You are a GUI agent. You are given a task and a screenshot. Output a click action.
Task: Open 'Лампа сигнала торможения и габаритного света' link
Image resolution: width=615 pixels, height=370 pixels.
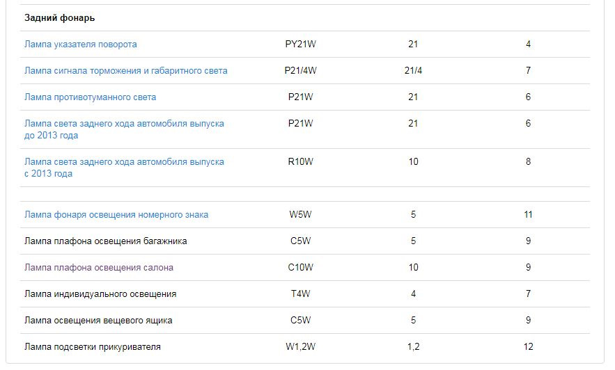tap(125, 70)
